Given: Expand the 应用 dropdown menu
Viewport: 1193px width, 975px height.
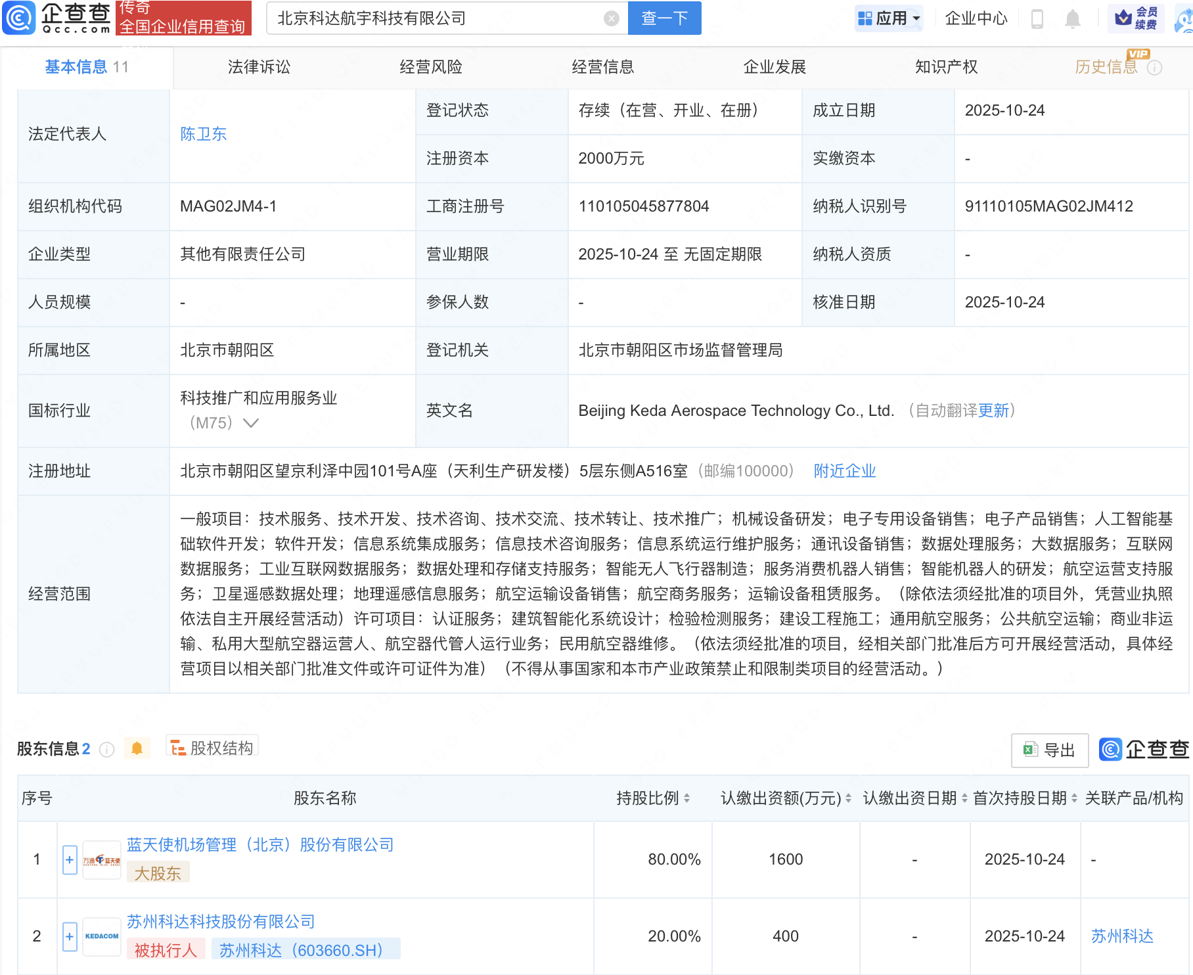Looking at the screenshot, I should point(889,18).
